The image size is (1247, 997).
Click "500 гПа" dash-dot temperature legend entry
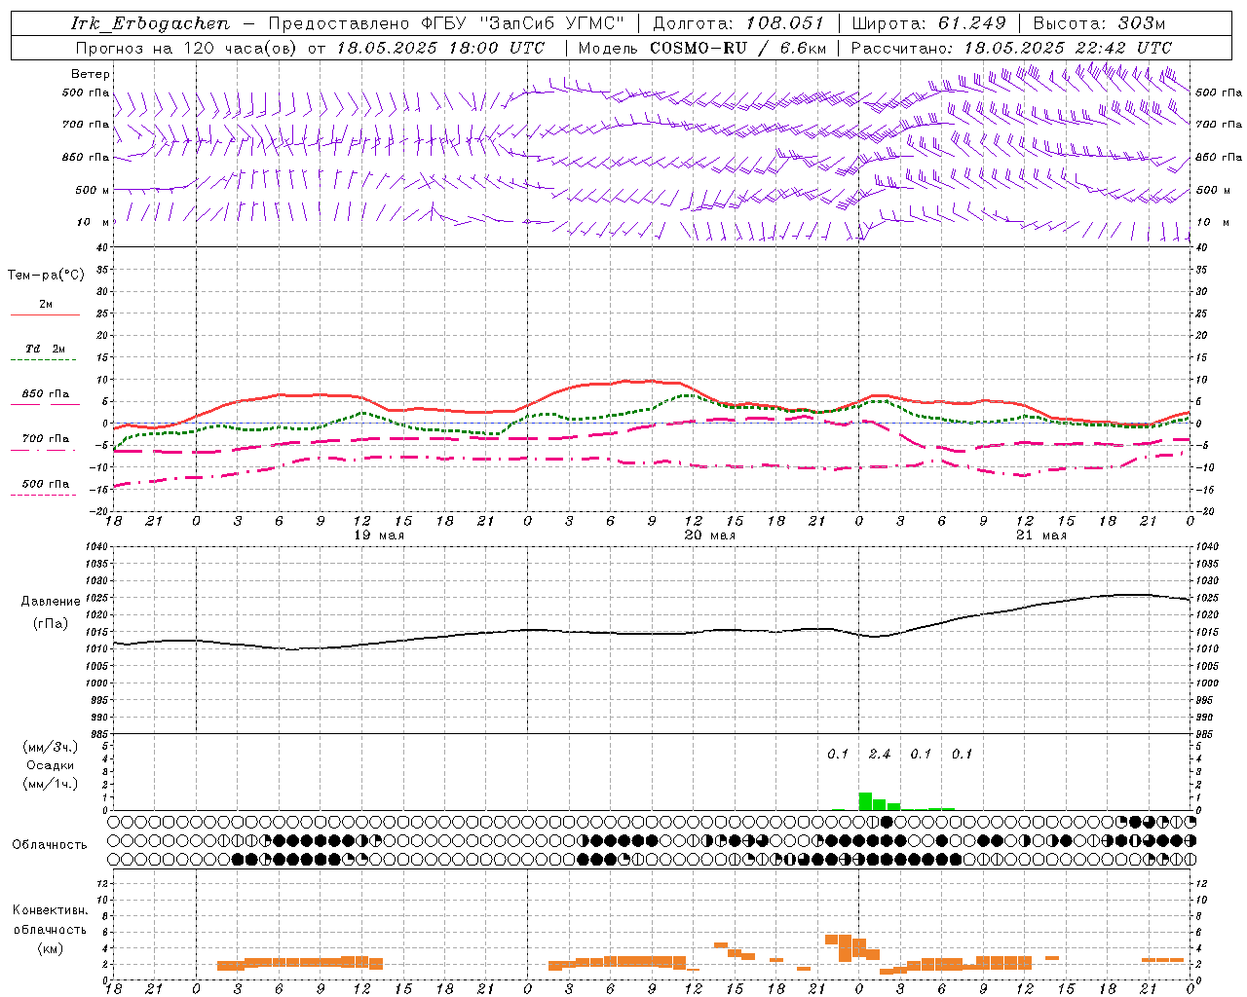(x=45, y=484)
